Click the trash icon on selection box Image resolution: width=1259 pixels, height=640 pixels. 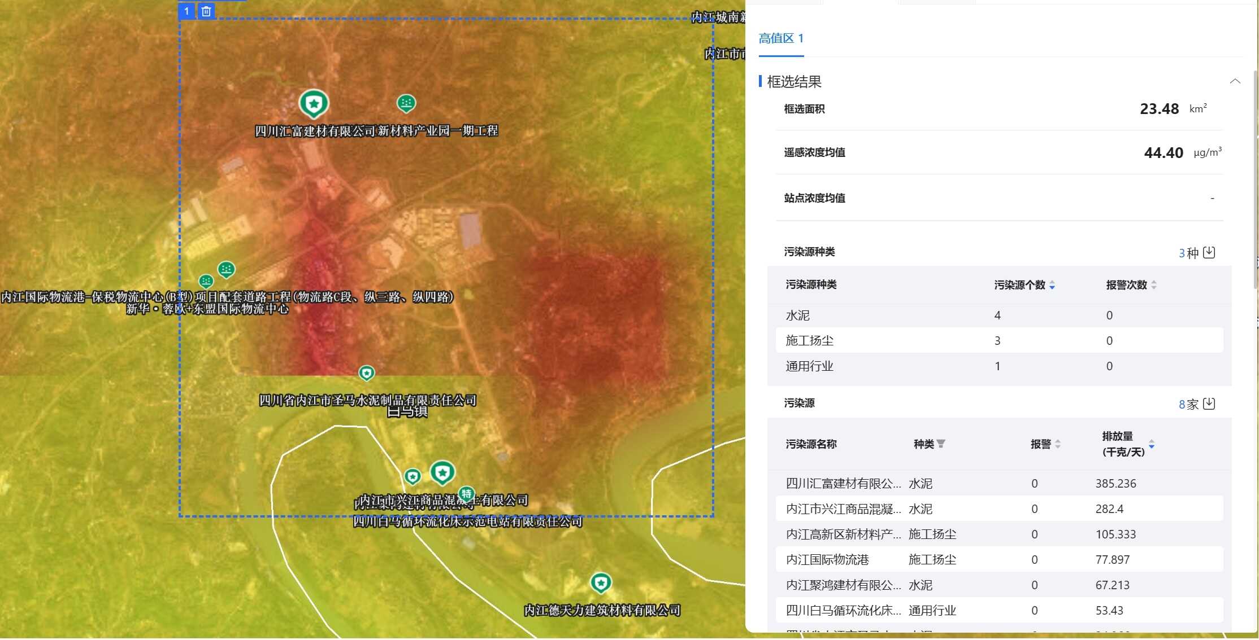pyautogui.click(x=206, y=11)
